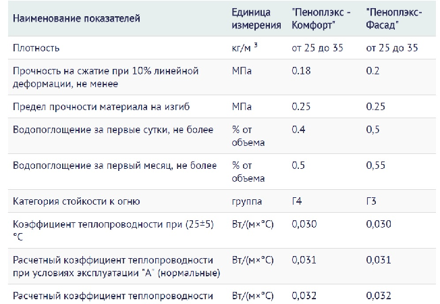
Task: Select the 'Пеноплэкс-Фасад' header cell
Action: pos(393,18)
